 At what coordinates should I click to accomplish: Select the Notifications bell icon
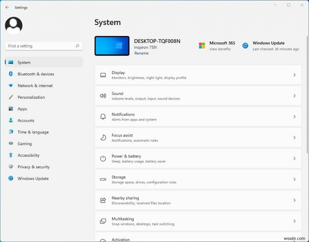(x=103, y=117)
